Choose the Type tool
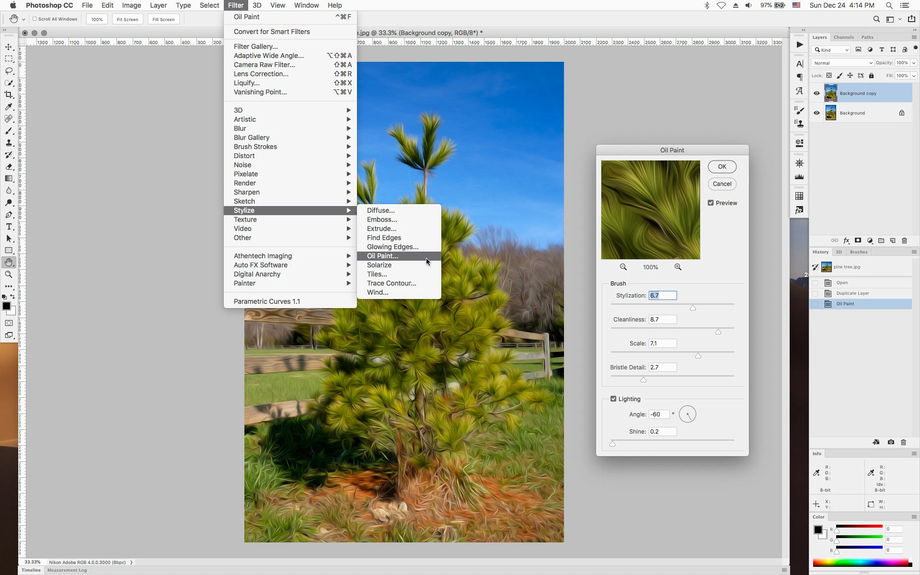The width and height of the screenshot is (920, 575). click(9, 227)
